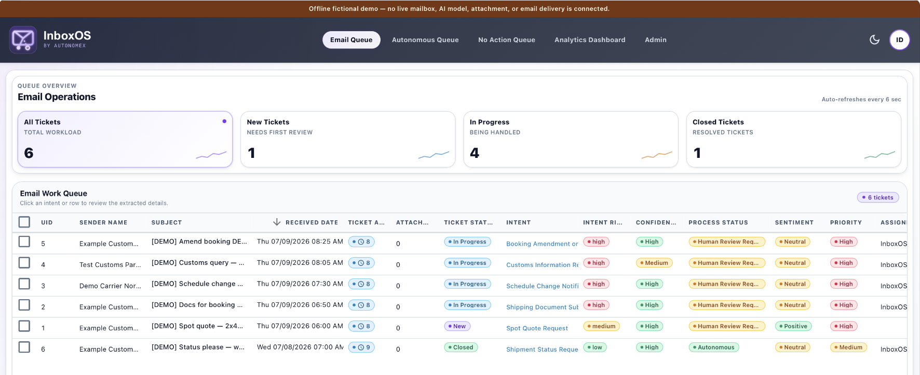Screen dimensions: 920x375
Task: Click the Positive sentiment badge
Action: click(793, 326)
